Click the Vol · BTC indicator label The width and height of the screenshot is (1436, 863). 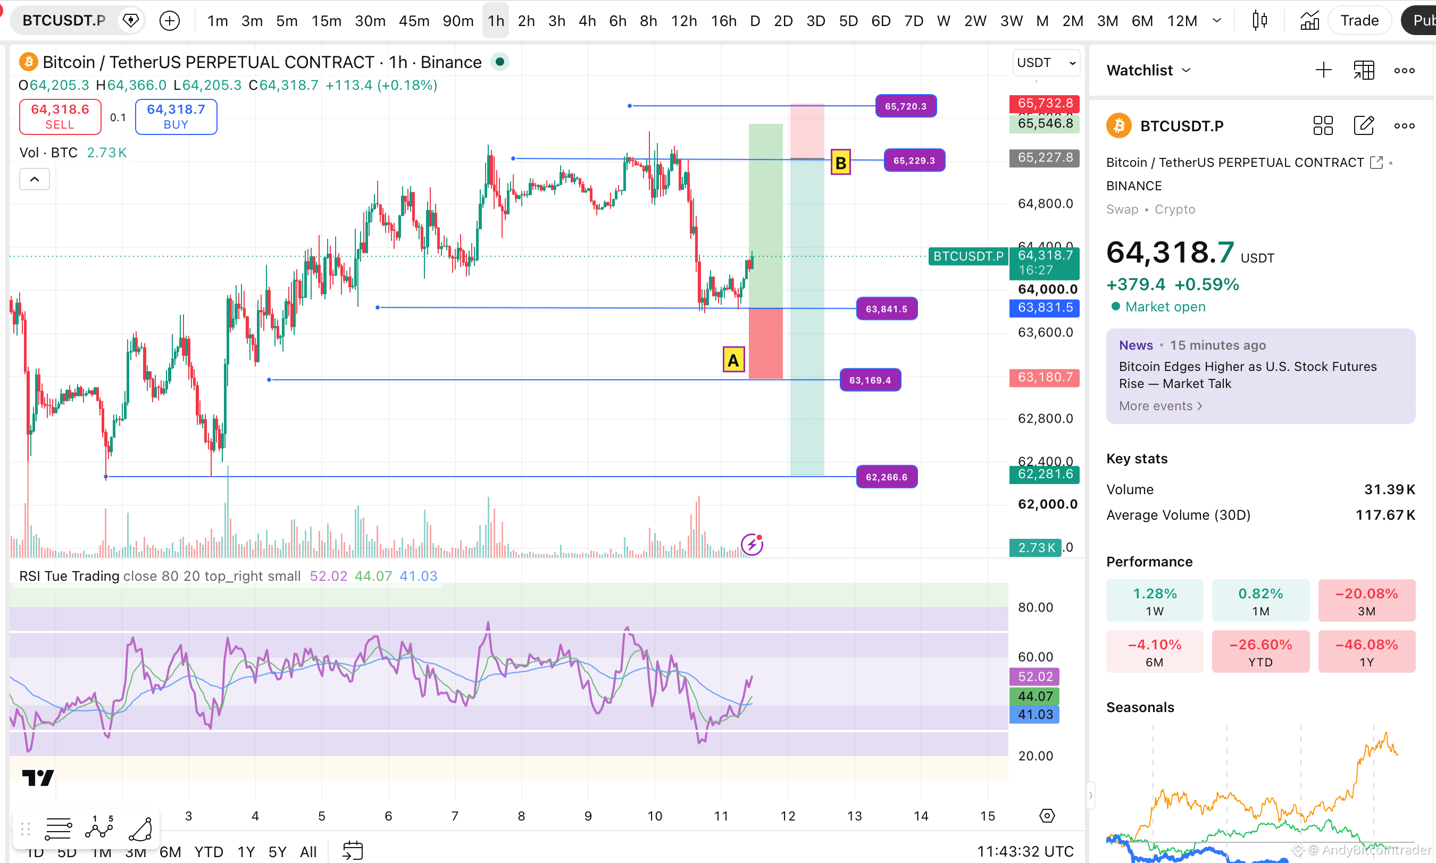pyautogui.click(x=48, y=153)
